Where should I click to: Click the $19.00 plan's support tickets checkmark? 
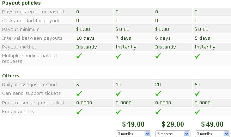118,93
